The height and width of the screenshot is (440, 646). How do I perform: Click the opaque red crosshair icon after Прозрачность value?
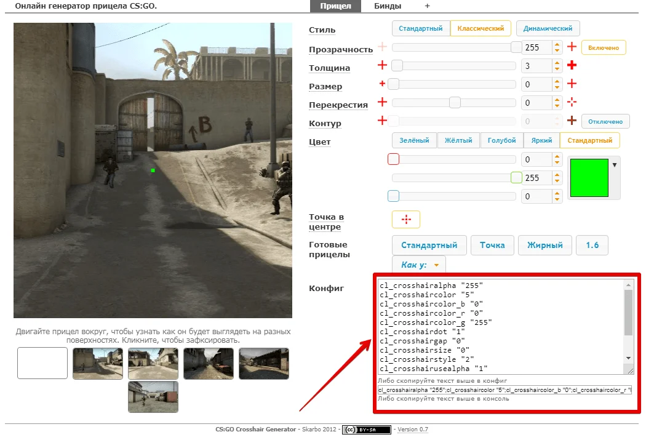pyautogui.click(x=572, y=47)
